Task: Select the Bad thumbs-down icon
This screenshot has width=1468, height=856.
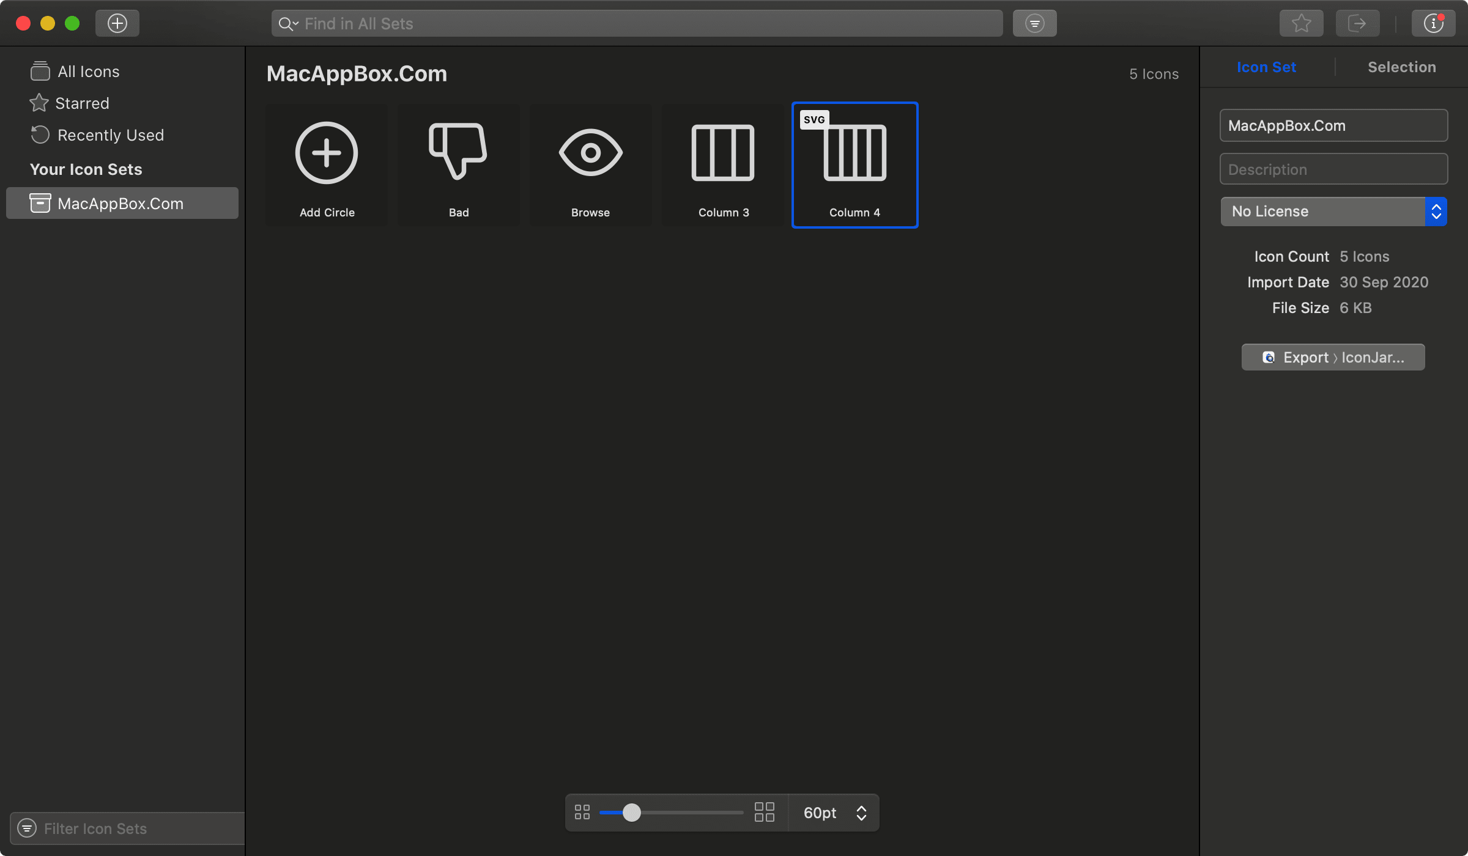Action: pyautogui.click(x=459, y=165)
